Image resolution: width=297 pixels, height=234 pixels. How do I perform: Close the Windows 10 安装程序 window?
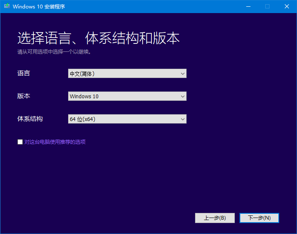pos(286,6)
